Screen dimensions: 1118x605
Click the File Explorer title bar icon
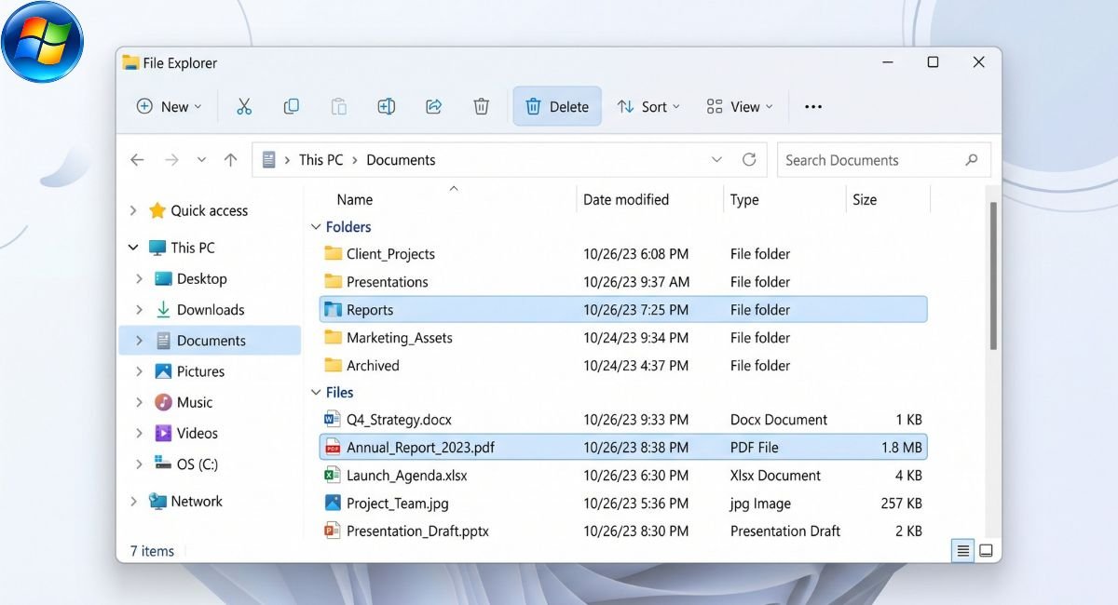[x=130, y=63]
